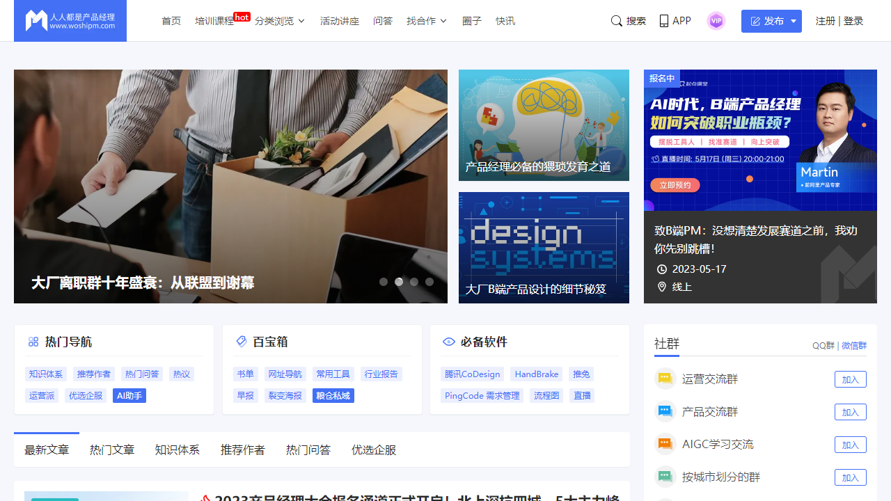Click the AI助手 highlighted tag
Image resolution: width=891 pixels, height=501 pixels.
pyautogui.click(x=129, y=395)
